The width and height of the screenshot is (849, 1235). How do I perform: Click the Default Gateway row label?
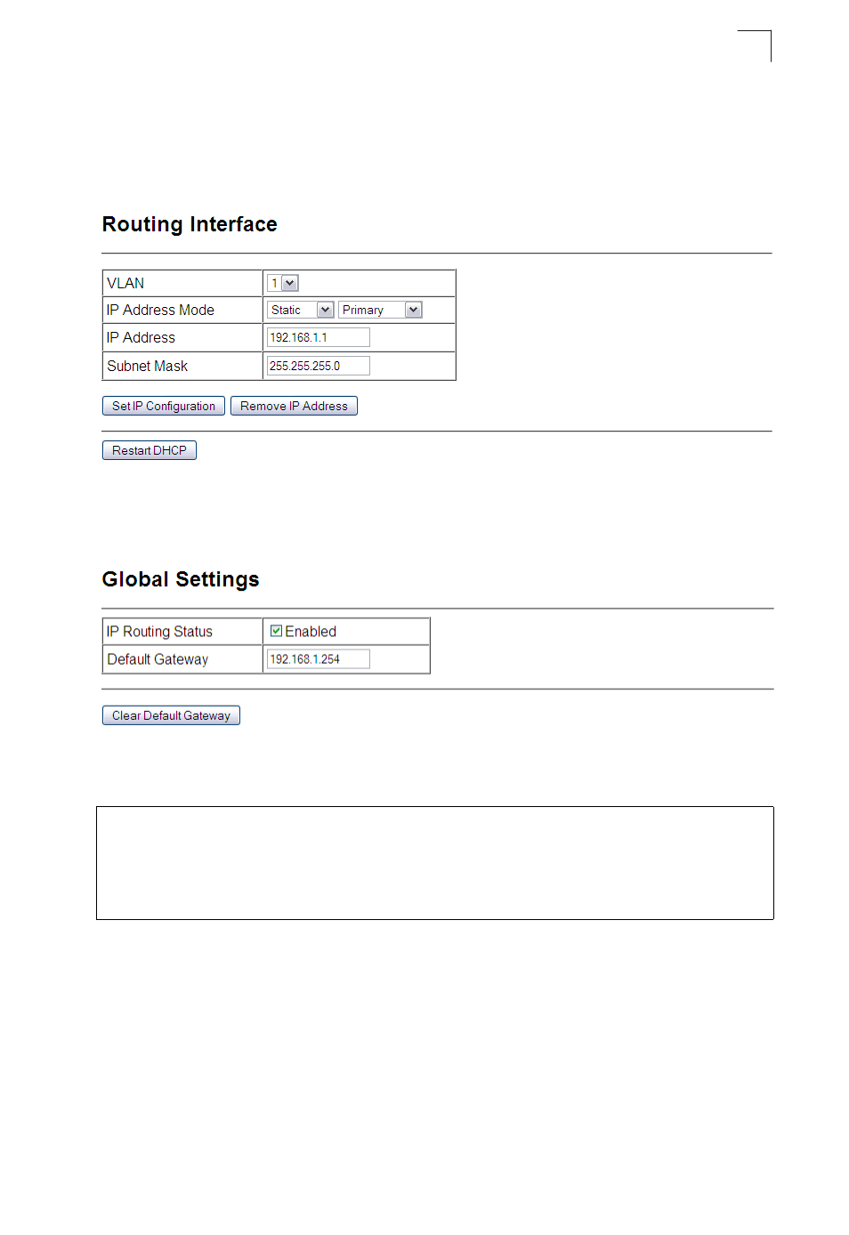(x=158, y=659)
